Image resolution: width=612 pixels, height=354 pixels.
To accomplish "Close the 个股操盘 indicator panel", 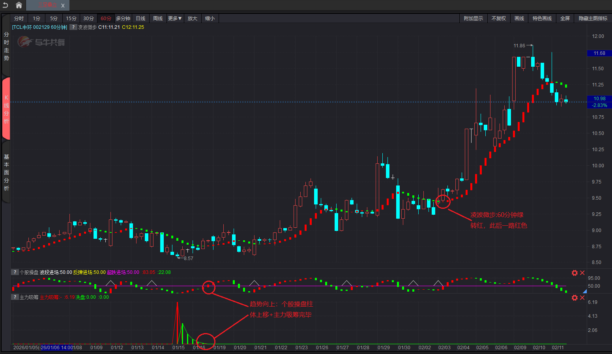I will [582, 273].
